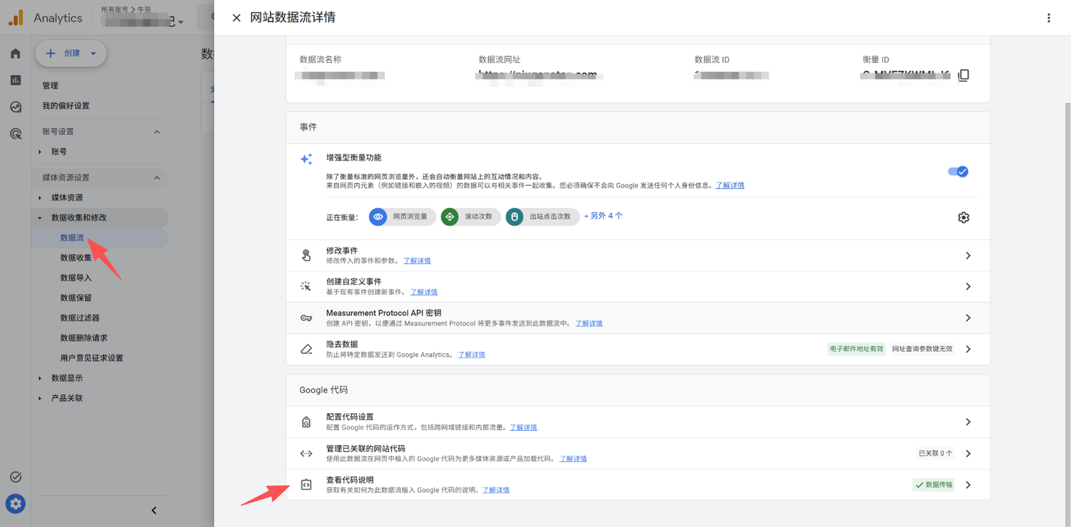
Task: Expand the 管理已关联的网站代码 chevron
Action: pyautogui.click(x=968, y=453)
